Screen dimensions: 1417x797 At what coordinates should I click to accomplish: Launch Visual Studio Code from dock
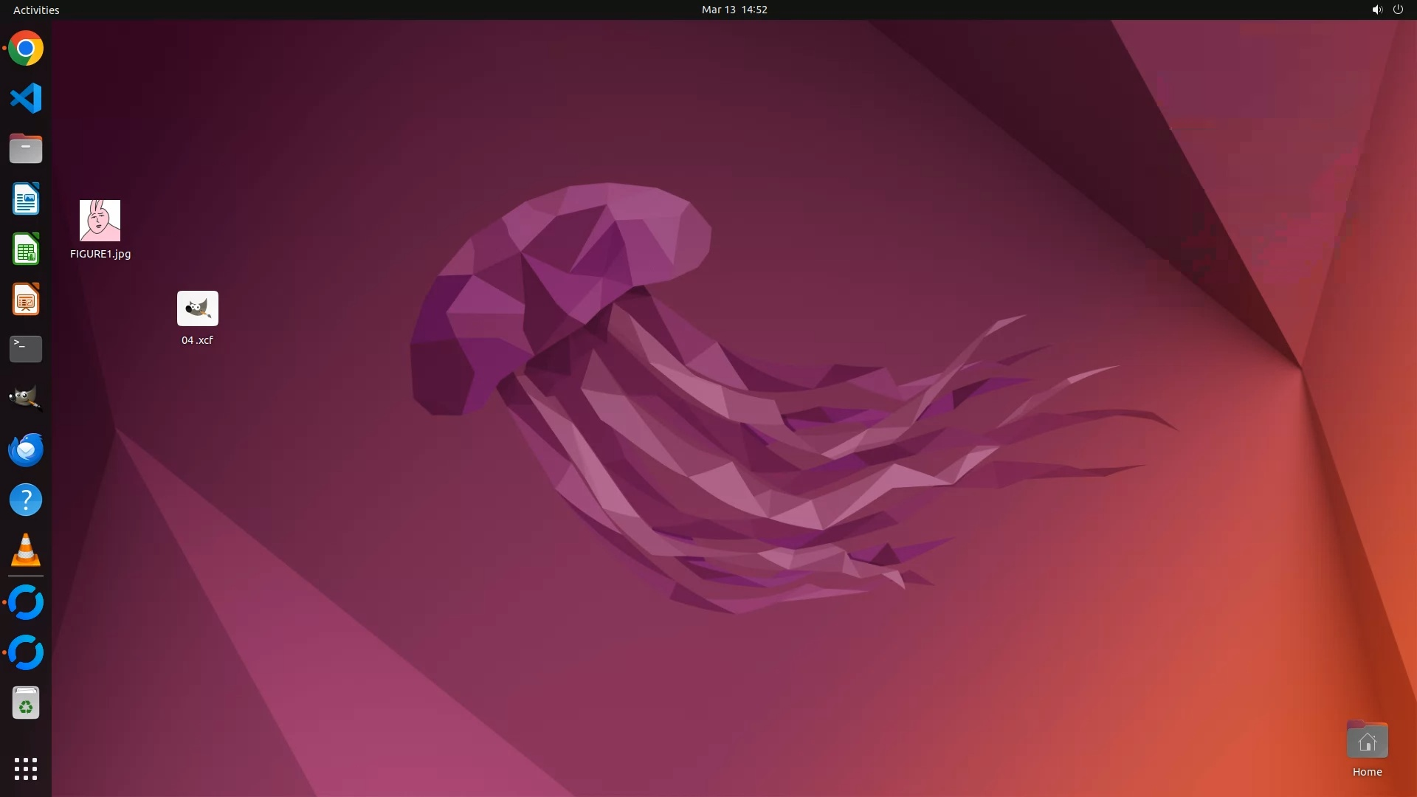[x=26, y=98]
